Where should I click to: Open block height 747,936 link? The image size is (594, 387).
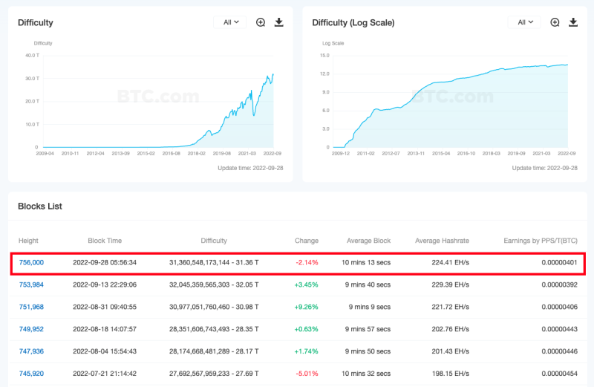[x=31, y=351]
